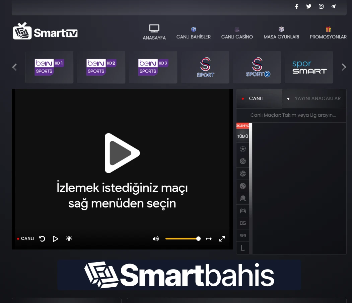
Task: Show previous channels in carousel
Action: [x=15, y=67]
